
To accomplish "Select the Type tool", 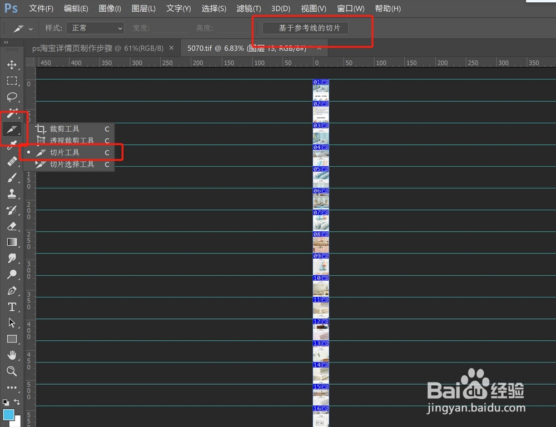I will pyautogui.click(x=12, y=306).
